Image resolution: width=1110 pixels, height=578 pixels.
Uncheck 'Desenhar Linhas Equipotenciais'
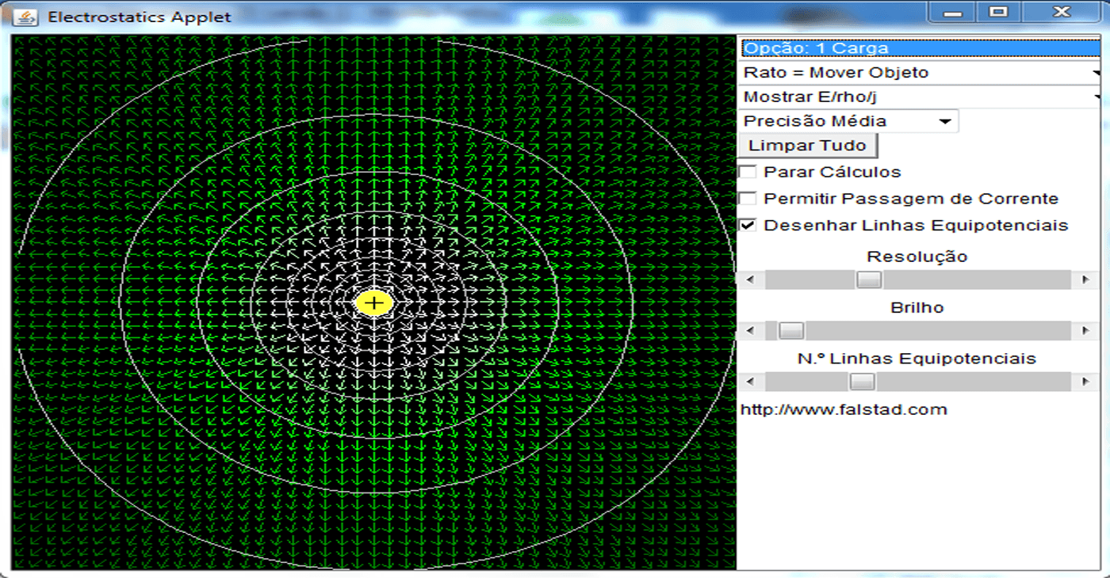click(x=747, y=225)
